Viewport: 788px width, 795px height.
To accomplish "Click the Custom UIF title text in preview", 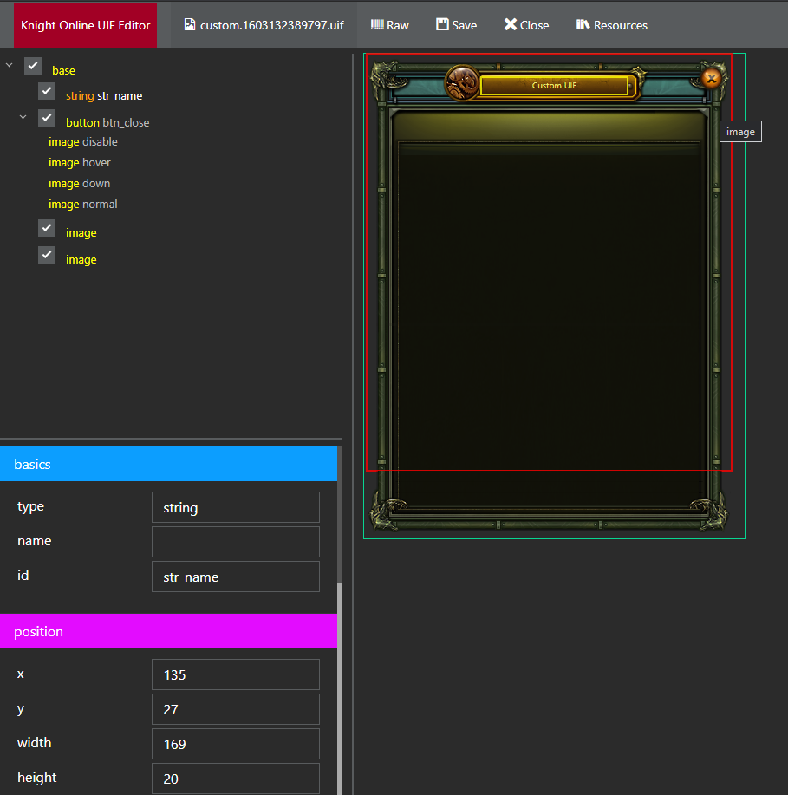I will point(554,85).
